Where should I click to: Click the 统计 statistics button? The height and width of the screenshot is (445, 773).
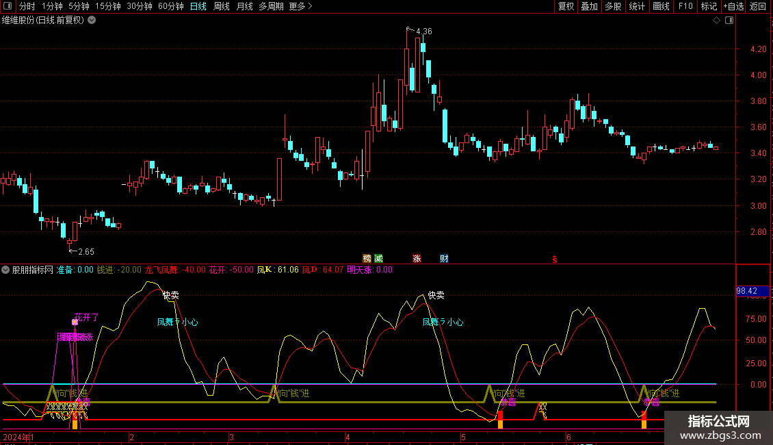pos(637,6)
